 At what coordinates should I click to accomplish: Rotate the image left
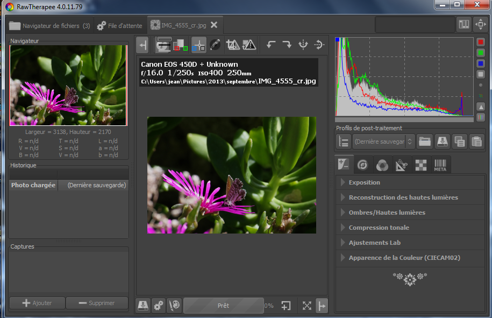[271, 45]
